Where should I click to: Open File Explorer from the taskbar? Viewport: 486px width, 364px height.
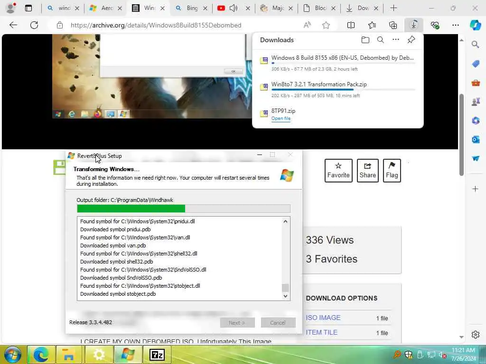click(68, 355)
